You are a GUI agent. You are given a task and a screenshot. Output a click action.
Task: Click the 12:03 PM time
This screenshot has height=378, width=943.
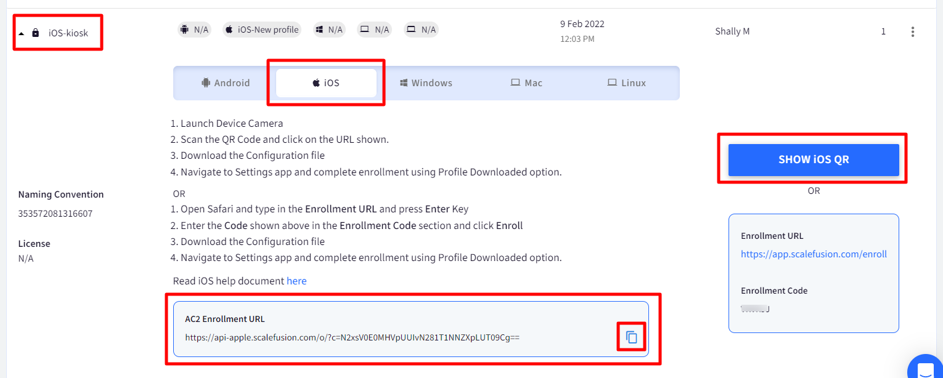[x=577, y=39]
